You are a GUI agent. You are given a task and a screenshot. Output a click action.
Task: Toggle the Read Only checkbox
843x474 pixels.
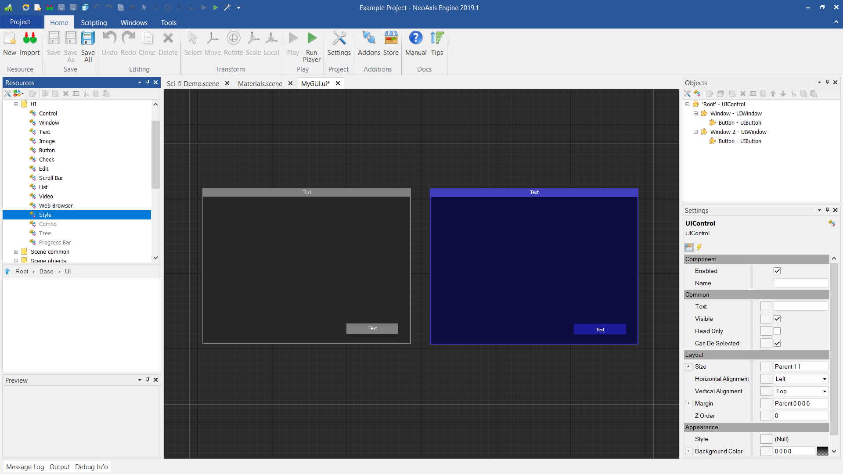click(x=777, y=331)
